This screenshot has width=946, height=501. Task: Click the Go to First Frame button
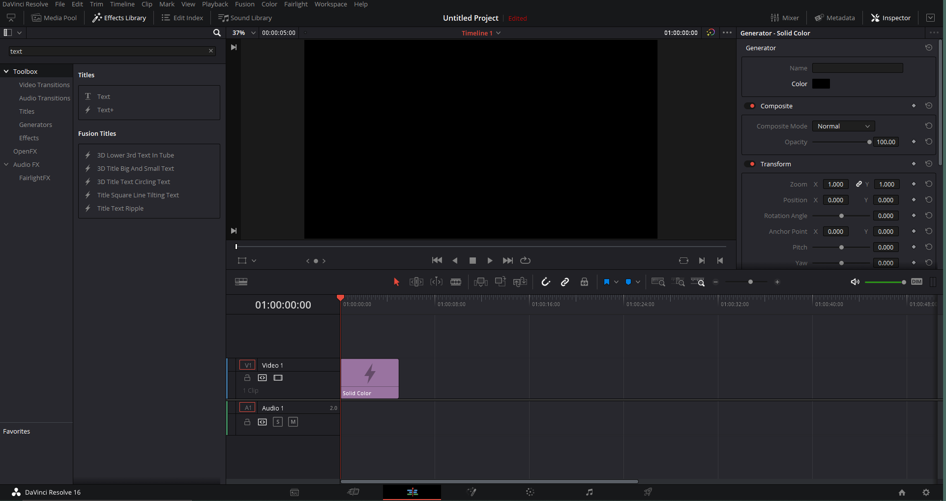pyautogui.click(x=437, y=260)
